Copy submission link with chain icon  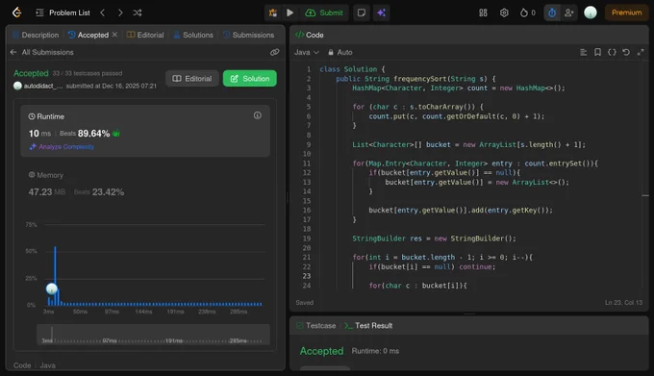[274, 52]
